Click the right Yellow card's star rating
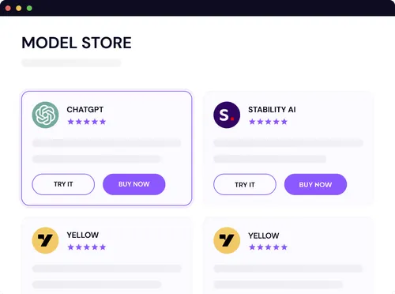The height and width of the screenshot is (294, 395). pyautogui.click(x=268, y=247)
